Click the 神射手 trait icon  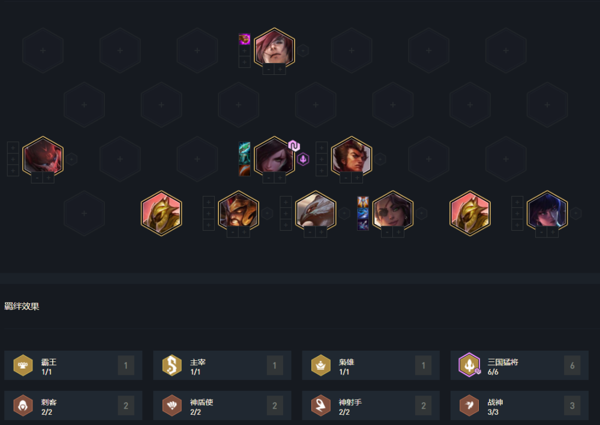tap(320, 405)
